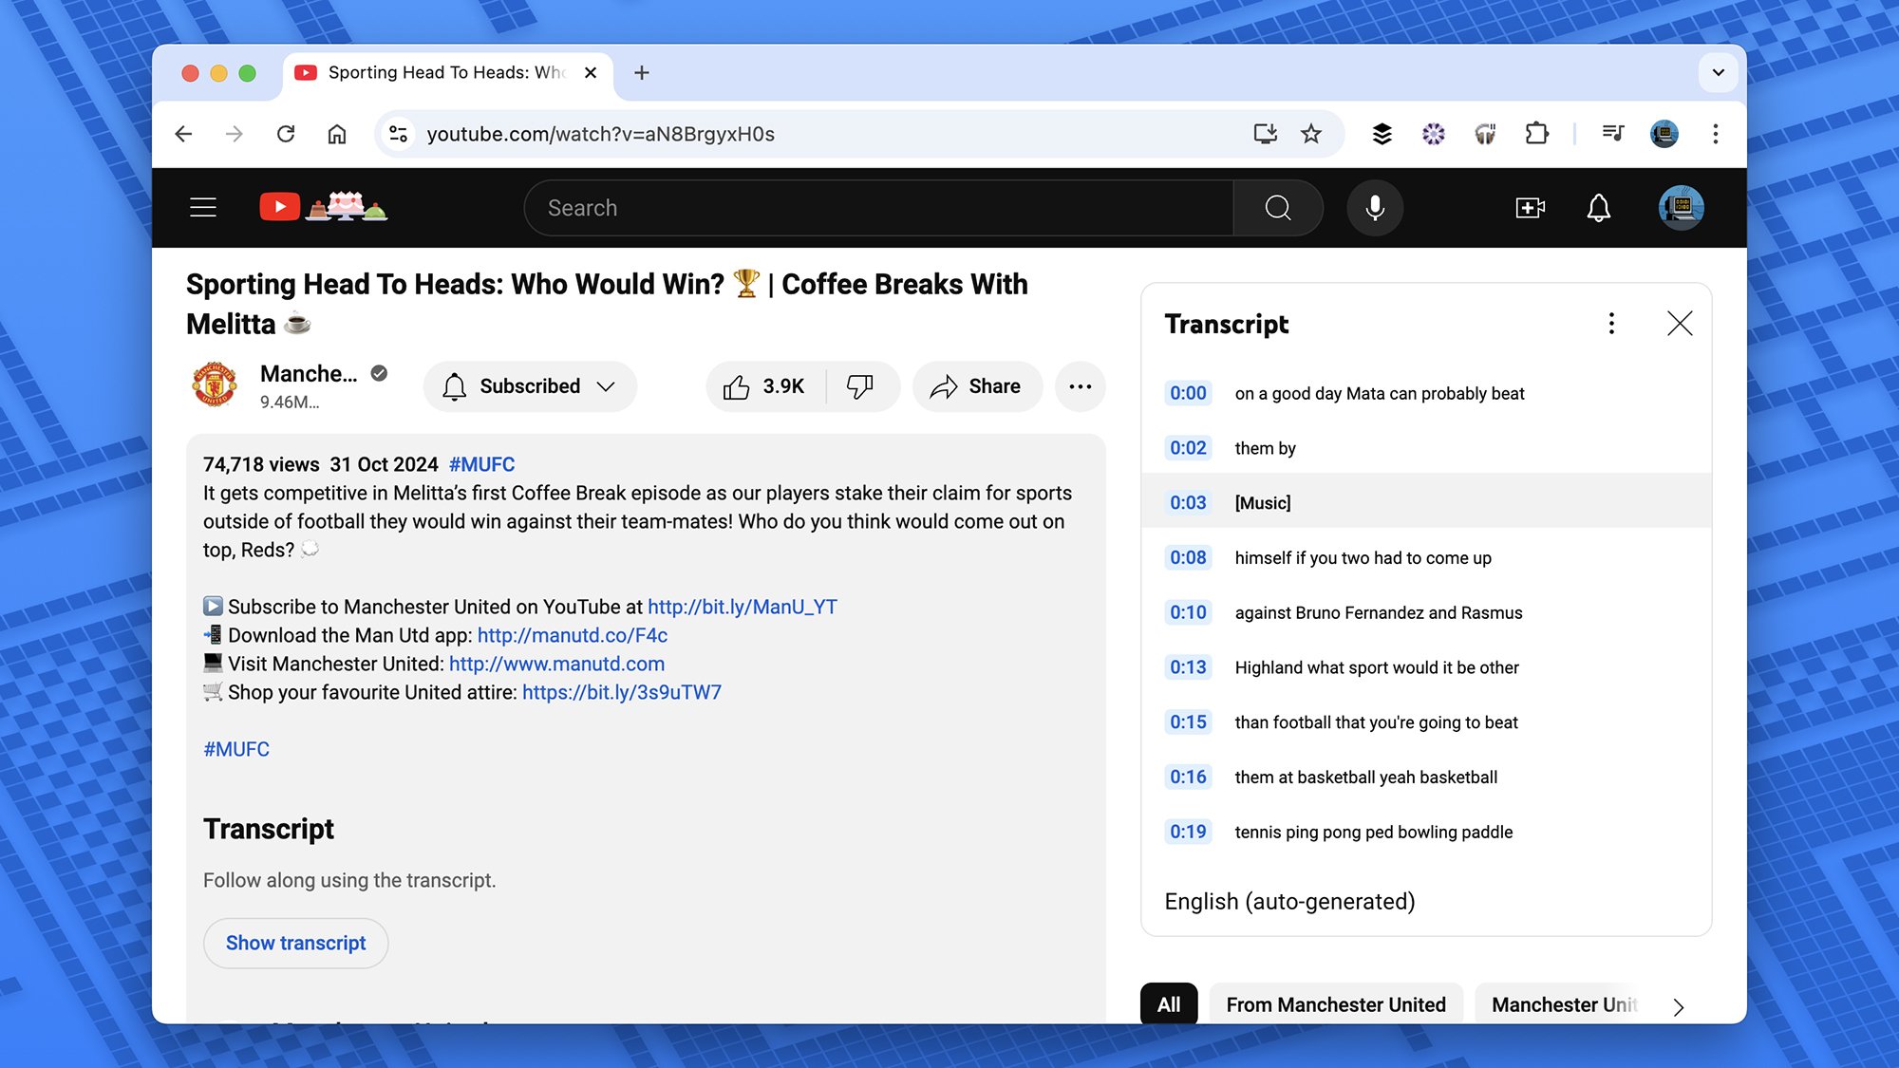Jump to 0:13 Highland line
This screenshot has width=1899, height=1068.
tap(1426, 667)
